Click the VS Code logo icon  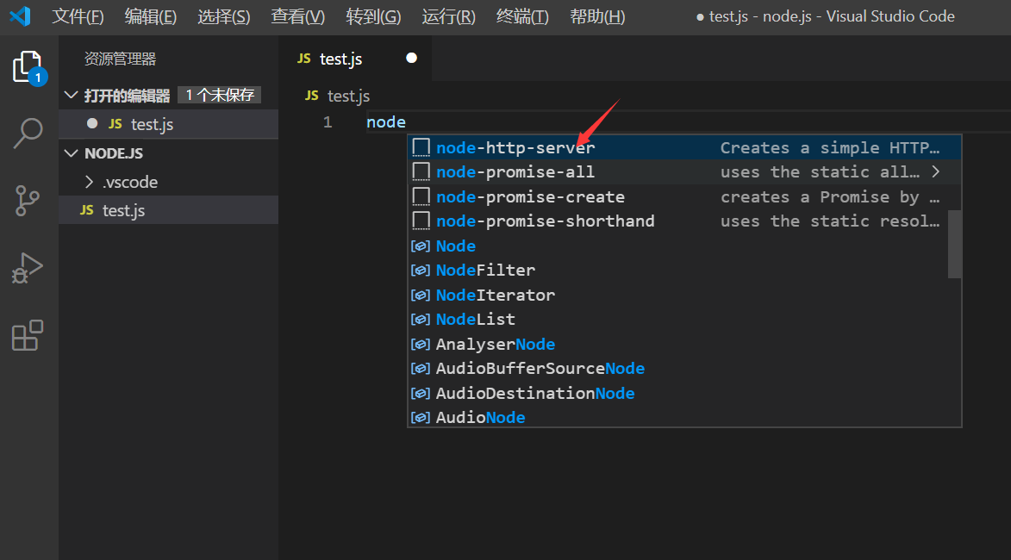(x=20, y=16)
